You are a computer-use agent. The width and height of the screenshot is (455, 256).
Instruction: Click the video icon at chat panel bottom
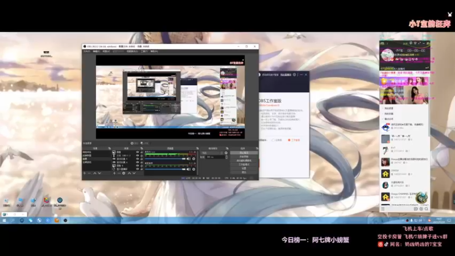416,209
